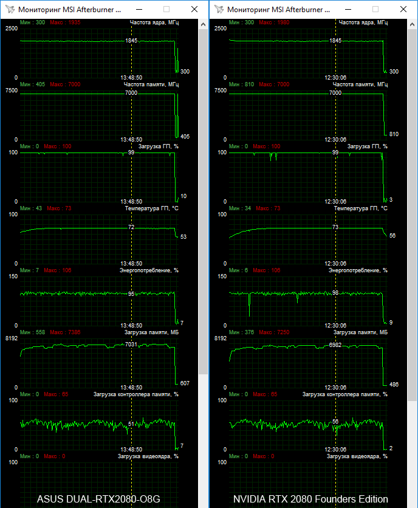This screenshot has height=508, width=418.
Task: Click the 7031 memory usage marker value
Action: point(131,345)
